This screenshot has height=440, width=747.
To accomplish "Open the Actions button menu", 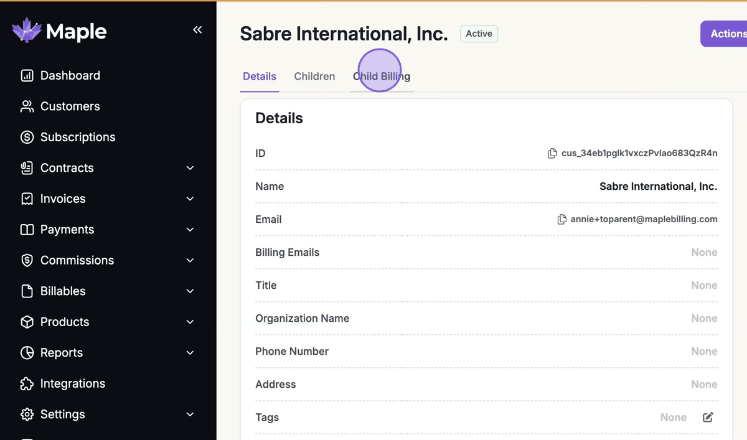I will coord(726,34).
